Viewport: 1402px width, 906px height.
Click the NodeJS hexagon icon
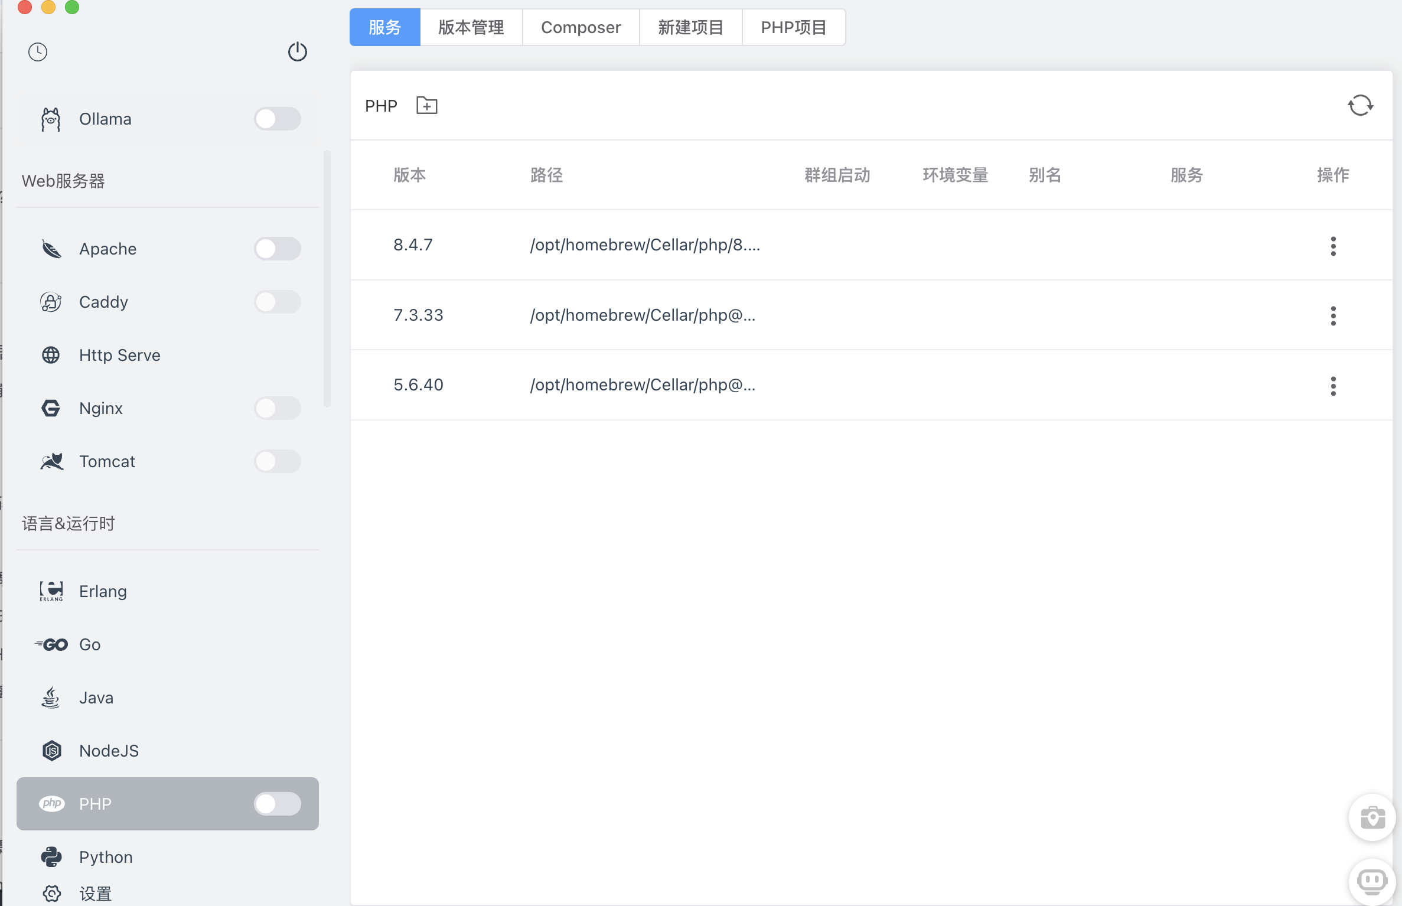coord(52,751)
